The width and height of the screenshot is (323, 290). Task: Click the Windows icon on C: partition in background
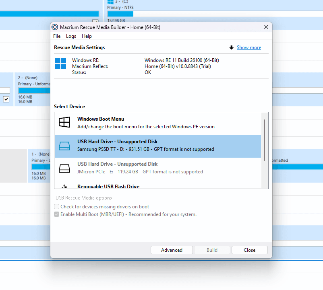(x=110, y=2)
